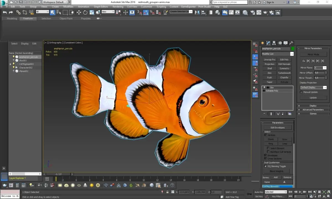Toggle DQ Skinning Toggle checkbox

coord(266,166)
